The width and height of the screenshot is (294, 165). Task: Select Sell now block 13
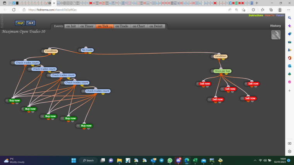pyautogui.click(x=250, y=98)
